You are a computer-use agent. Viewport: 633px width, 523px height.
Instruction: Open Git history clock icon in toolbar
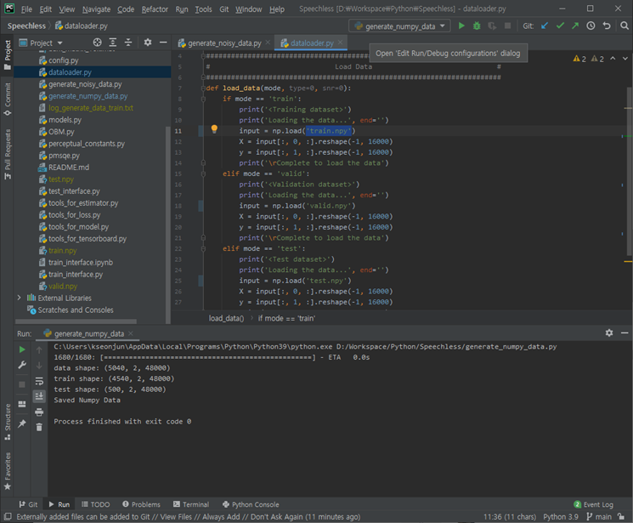pyautogui.click(x=591, y=26)
